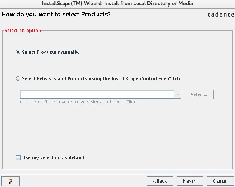Cancel the installation wizard
Screen dimensions: 235x187
[220, 181]
